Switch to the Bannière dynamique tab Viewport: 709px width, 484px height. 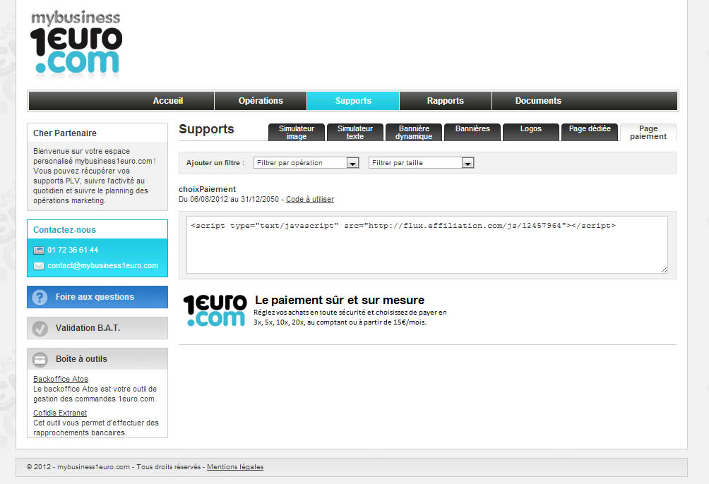pyautogui.click(x=414, y=133)
